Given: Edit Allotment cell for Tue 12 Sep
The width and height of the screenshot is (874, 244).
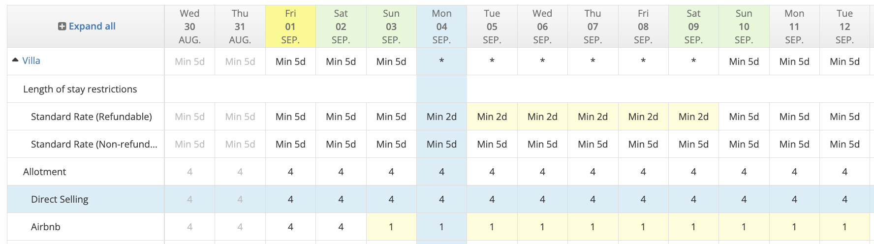Looking at the screenshot, I should (x=844, y=172).
